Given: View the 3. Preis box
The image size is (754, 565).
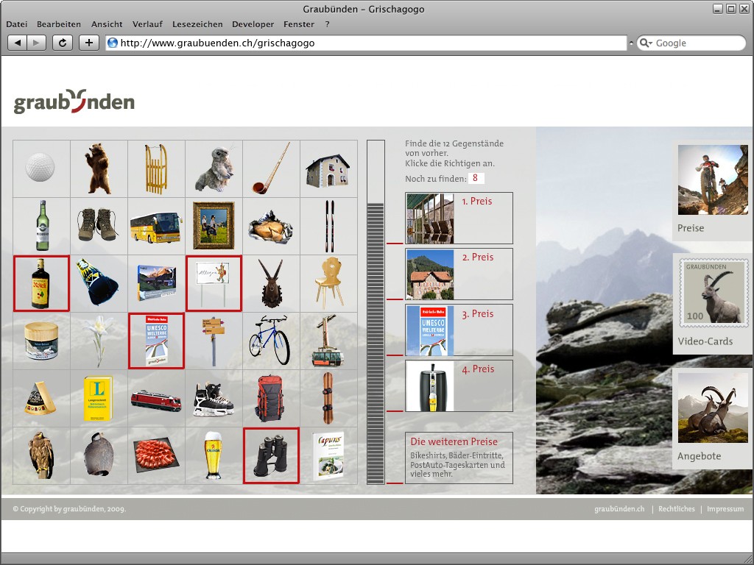Looking at the screenshot, I should pyautogui.click(x=459, y=330).
